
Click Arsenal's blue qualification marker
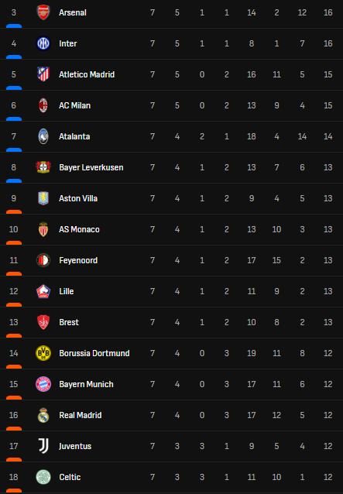[14, 26]
